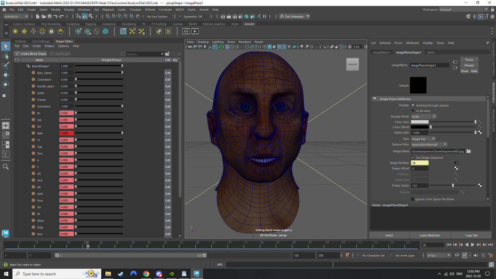Activate the Select Tool in the toolbox
The width and height of the screenshot is (496, 279).
[x=6, y=46]
